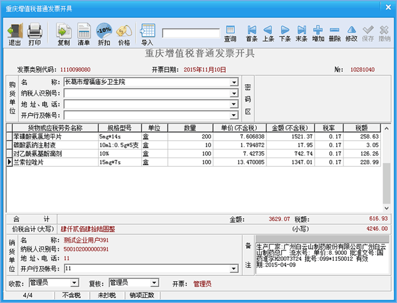The height and width of the screenshot is (303, 397).
Task: Expand seller 开户行及帐号 dropdown arrow
Action: 234,268
